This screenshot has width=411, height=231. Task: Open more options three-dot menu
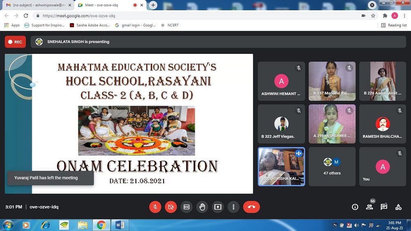click(233, 207)
